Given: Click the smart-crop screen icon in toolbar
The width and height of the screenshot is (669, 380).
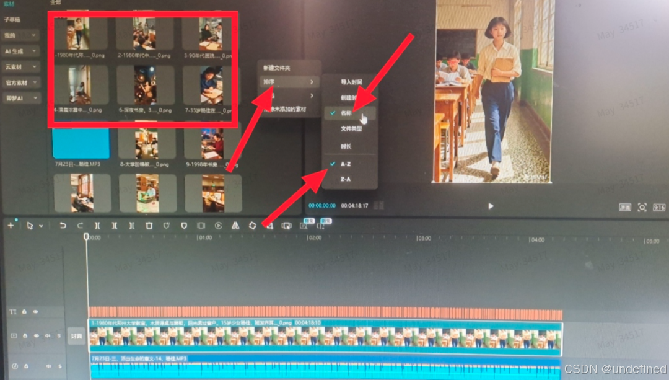Looking at the screenshot, I should point(287,226).
